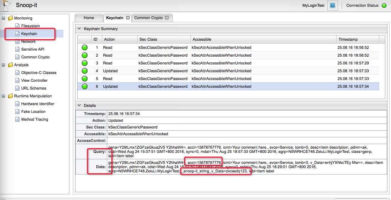Screen dimensions: 391x200
Task: Collapse the Keychain Summary panel
Action: tap(79, 29)
